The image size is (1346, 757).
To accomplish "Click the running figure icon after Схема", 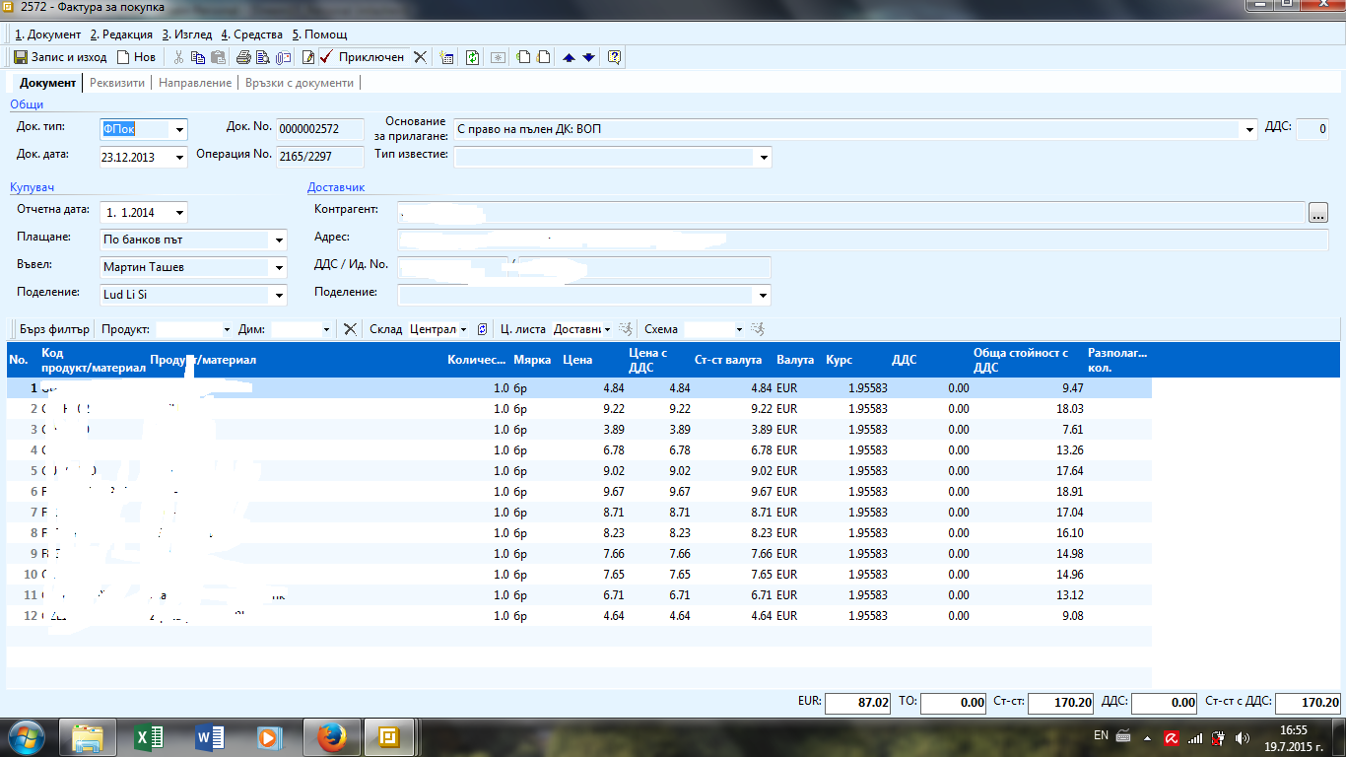I will click(x=758, y=329).
